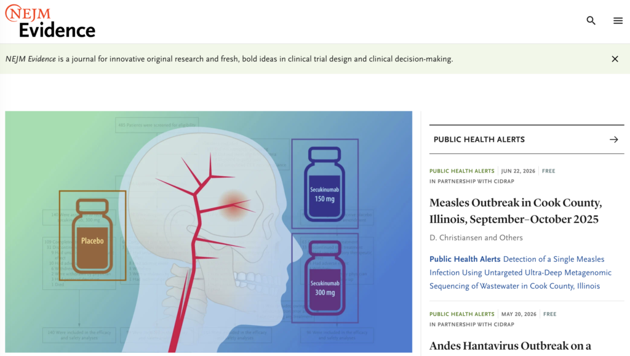Open the featured Secukinumab trial illustration
630x356 pixels.
(x=209, y=232)
